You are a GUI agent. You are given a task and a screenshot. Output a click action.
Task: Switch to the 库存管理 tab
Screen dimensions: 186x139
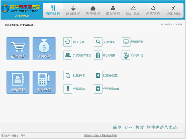pyautogui.click(x=93, y=10)
